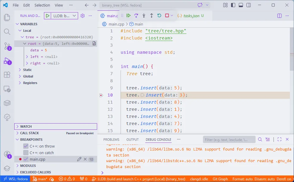Viewport: 294px width, 182px height.
Task: Open the editor's more actions menu
Action: [x=287, y=16]
